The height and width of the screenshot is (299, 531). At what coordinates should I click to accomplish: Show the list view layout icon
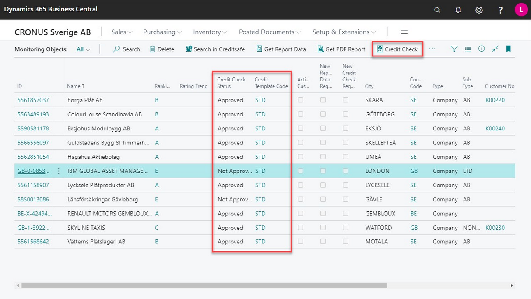pyautogui.click(x=468, y=49)
